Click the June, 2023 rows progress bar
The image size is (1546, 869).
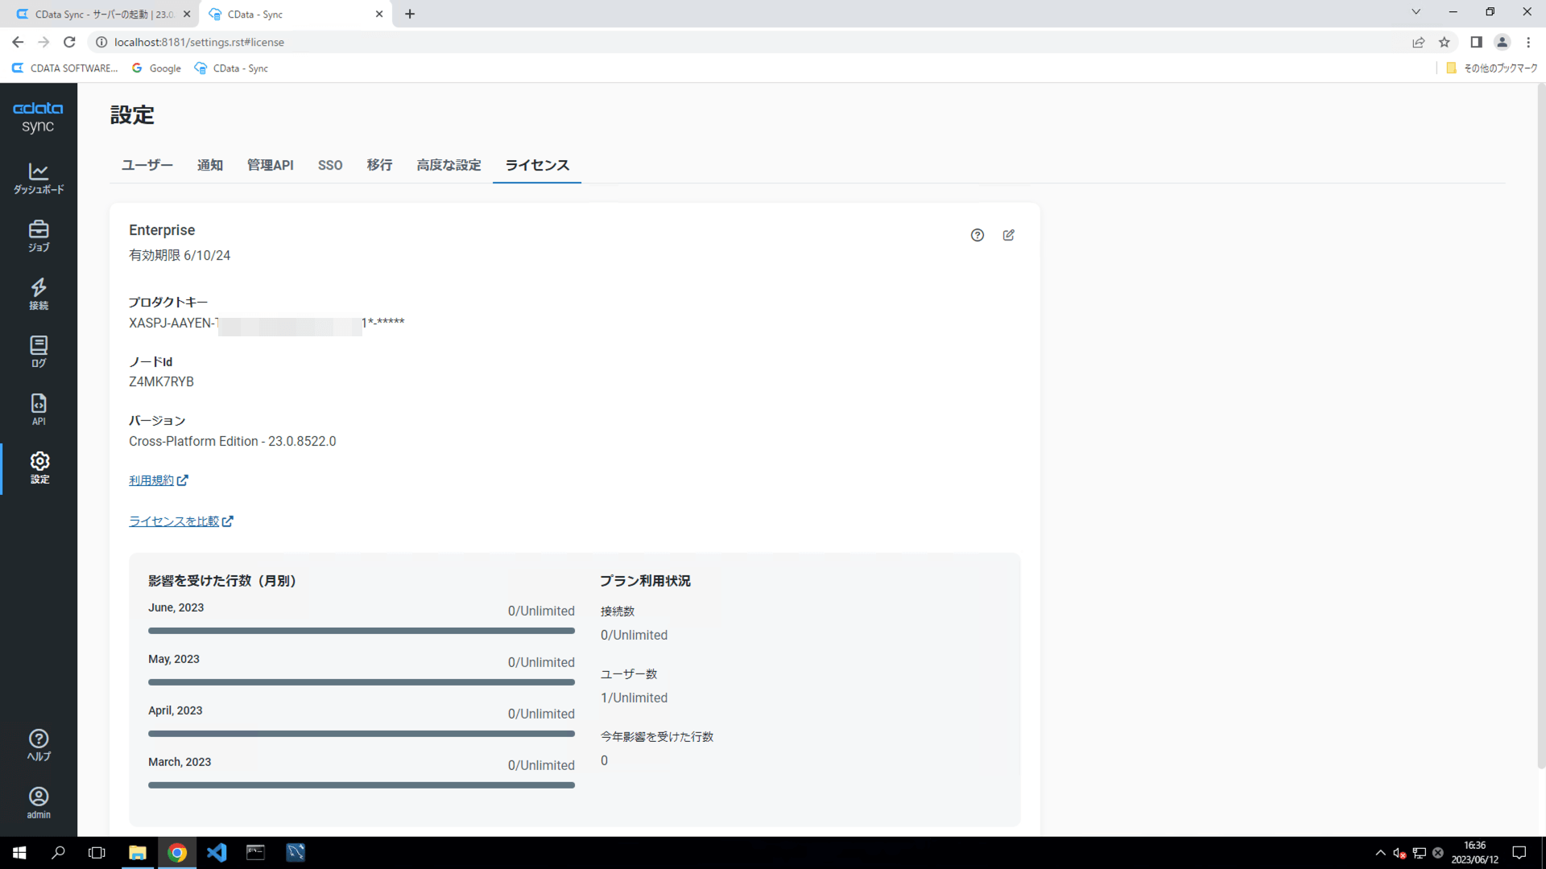coord(361,631)
